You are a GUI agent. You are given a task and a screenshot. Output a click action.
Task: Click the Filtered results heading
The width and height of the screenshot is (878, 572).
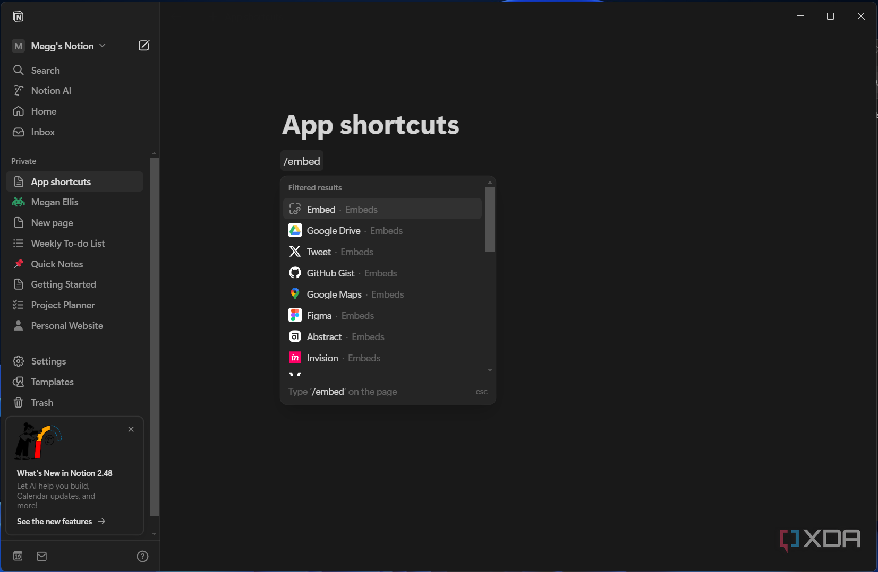click(315, 188)
